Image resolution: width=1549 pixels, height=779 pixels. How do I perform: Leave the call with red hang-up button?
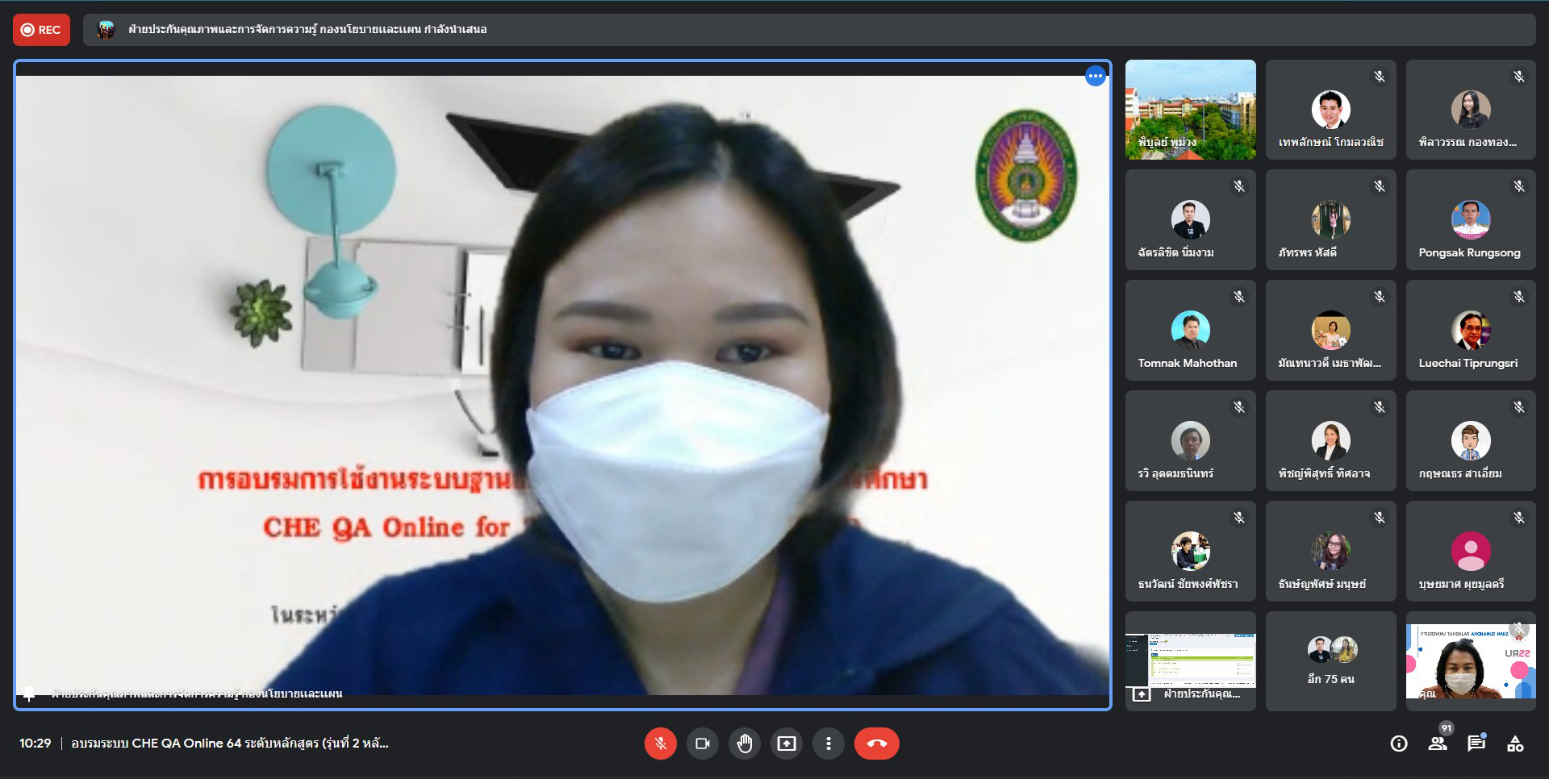click(876, 744)
